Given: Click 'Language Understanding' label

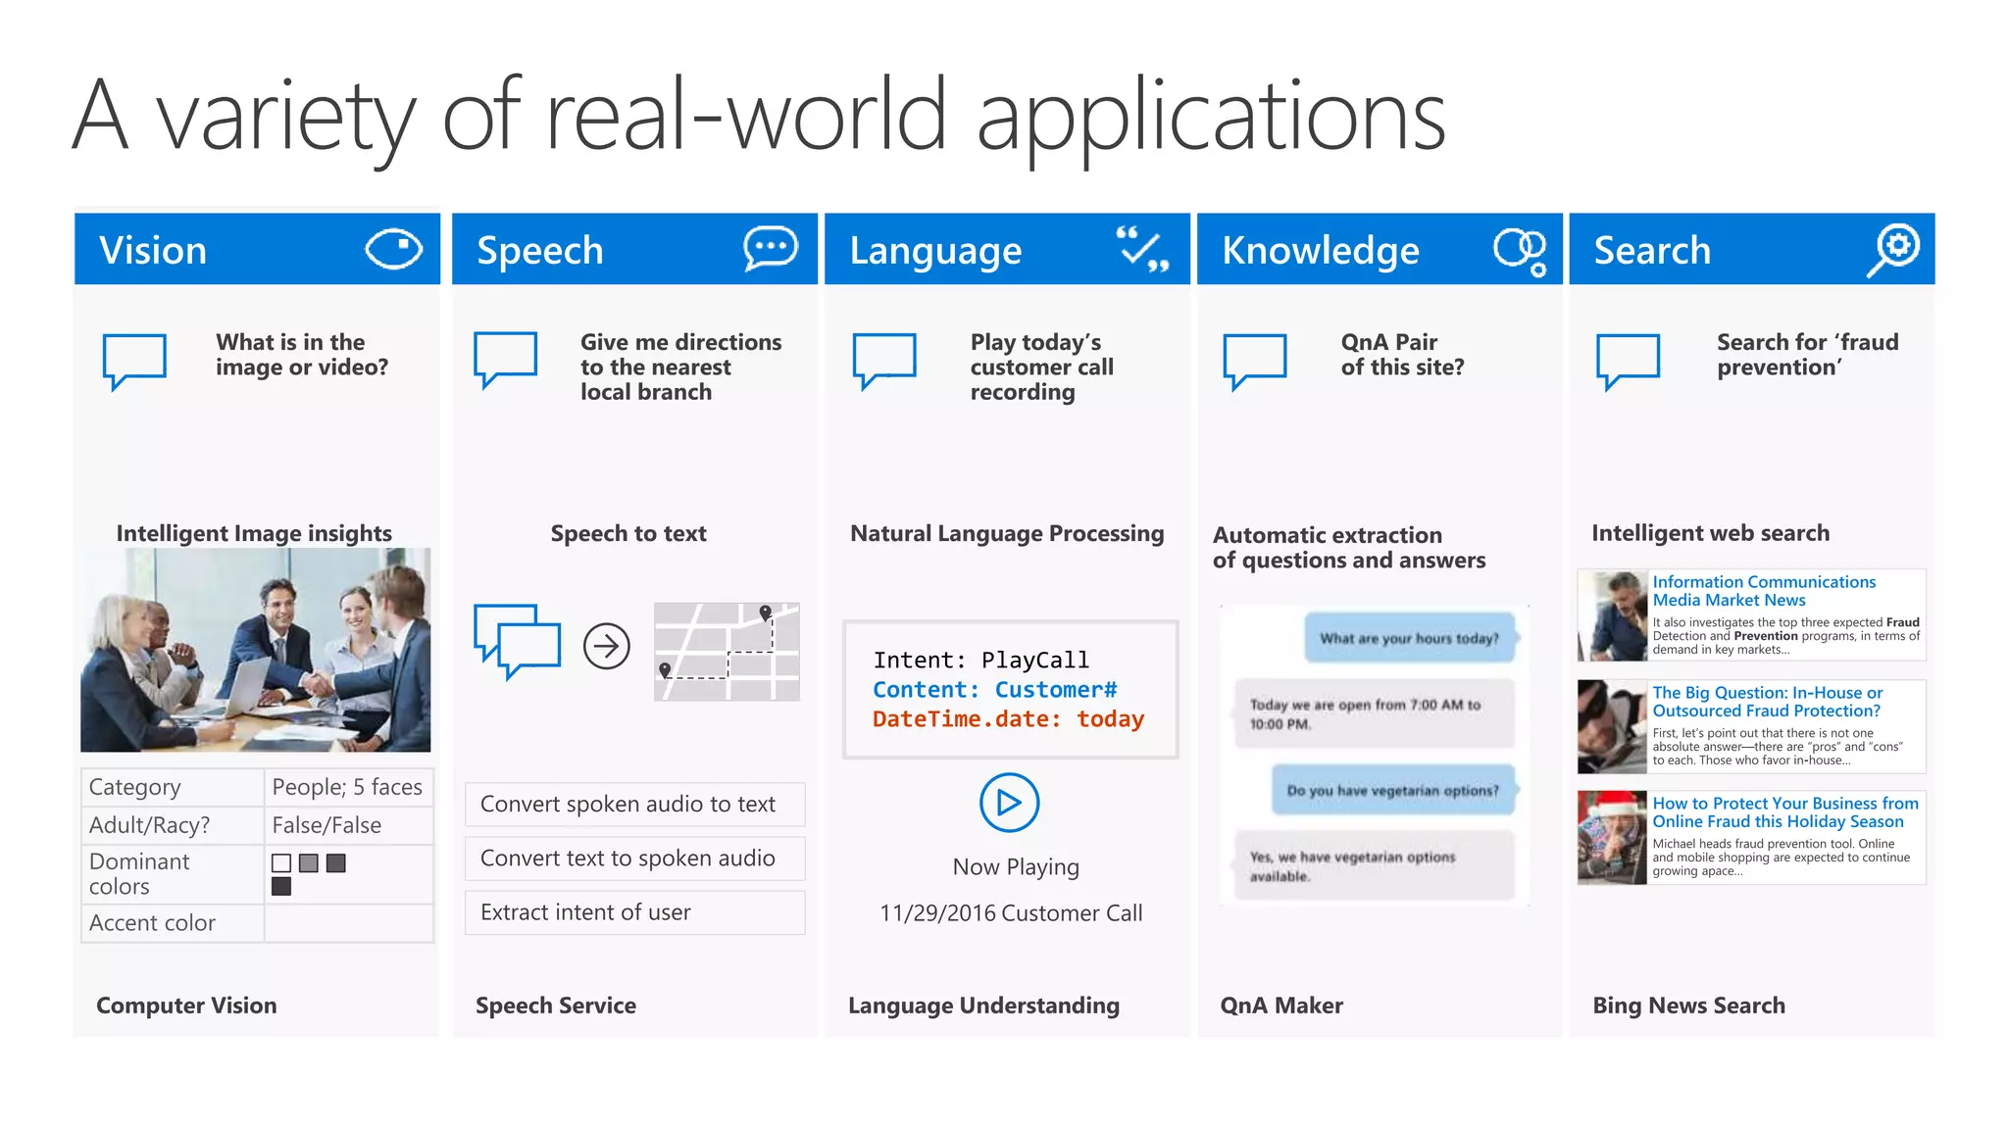Looking at the screenshot, I should point(983,1006).
